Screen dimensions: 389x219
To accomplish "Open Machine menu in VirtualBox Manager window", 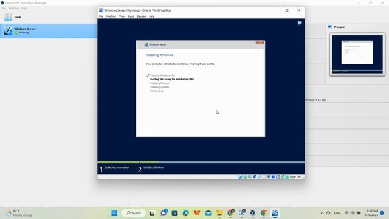I will (13, 8).
